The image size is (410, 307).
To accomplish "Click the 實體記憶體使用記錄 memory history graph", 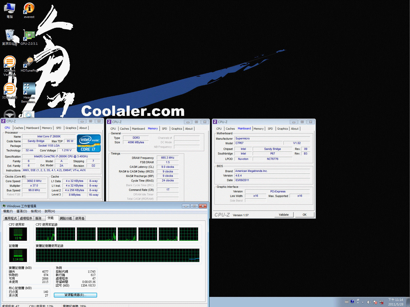I will point(118,255).
